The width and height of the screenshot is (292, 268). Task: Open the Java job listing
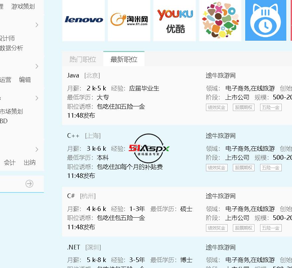click(73, 76)
